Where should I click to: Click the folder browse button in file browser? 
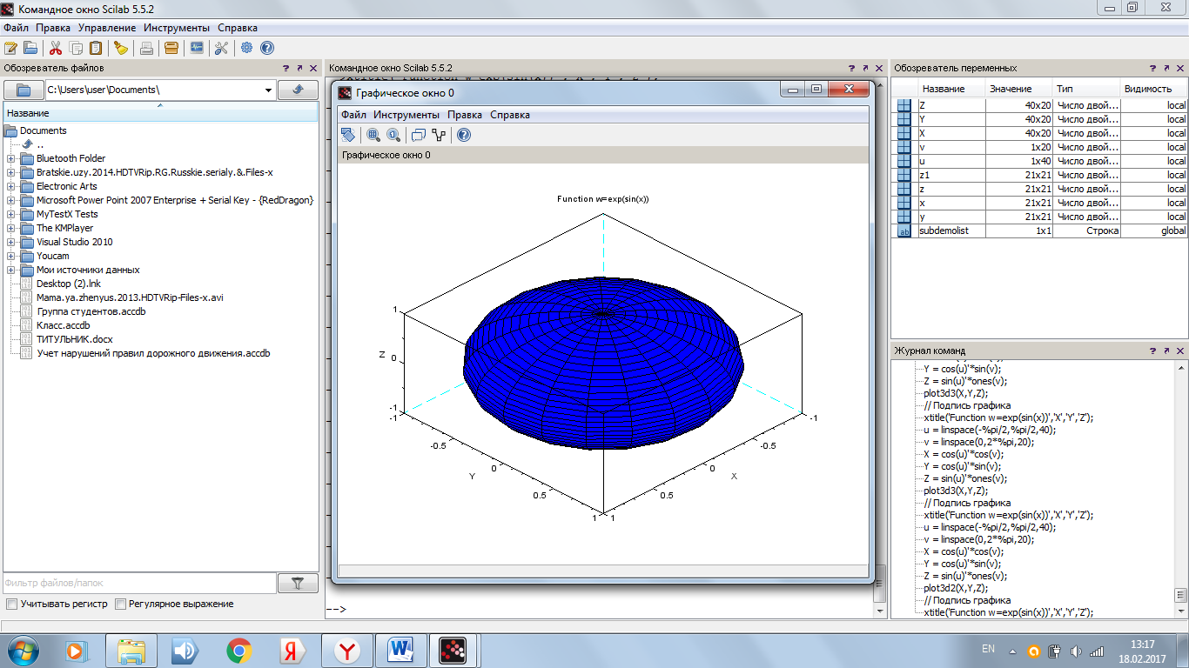24,90
